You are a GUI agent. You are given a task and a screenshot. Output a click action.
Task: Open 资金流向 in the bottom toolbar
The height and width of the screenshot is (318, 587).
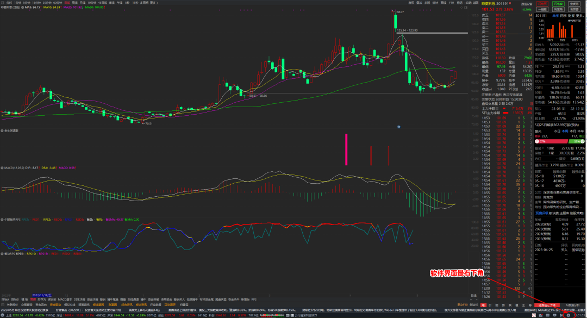point(41,305)
